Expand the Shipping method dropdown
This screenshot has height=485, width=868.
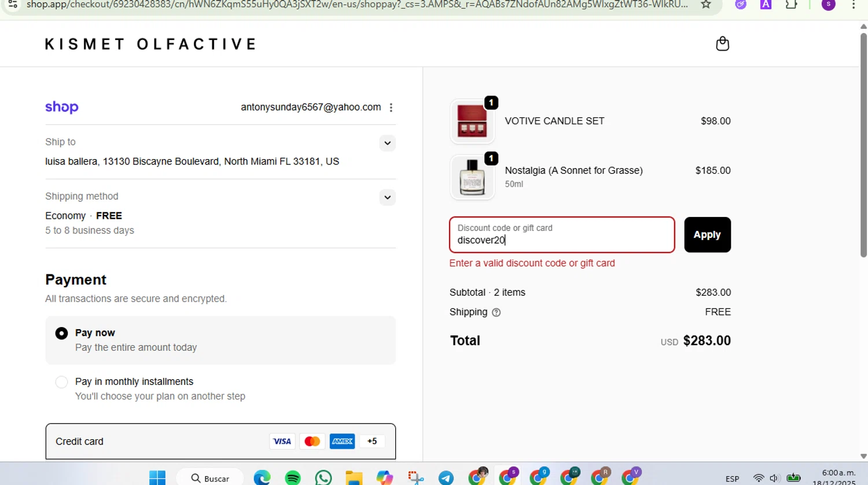tap(388, 197)
